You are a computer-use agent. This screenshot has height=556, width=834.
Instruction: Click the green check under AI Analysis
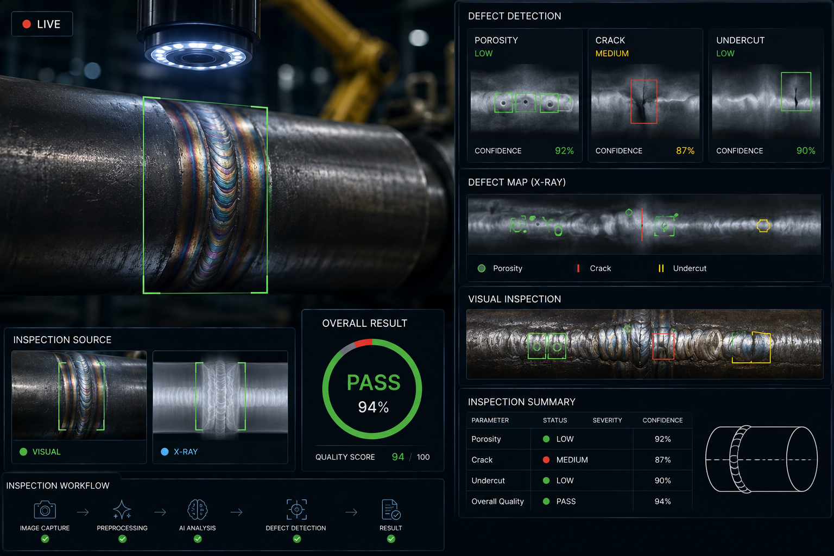point(198,539)
